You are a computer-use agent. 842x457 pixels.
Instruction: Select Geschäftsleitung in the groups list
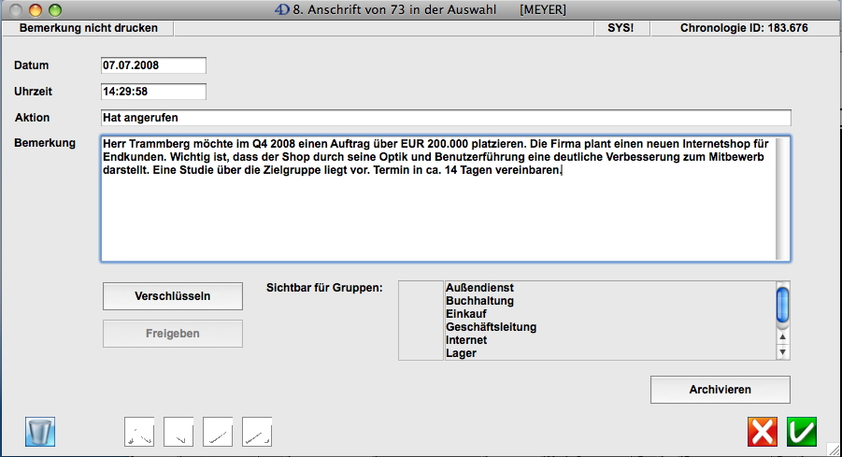tap(491, 328)
